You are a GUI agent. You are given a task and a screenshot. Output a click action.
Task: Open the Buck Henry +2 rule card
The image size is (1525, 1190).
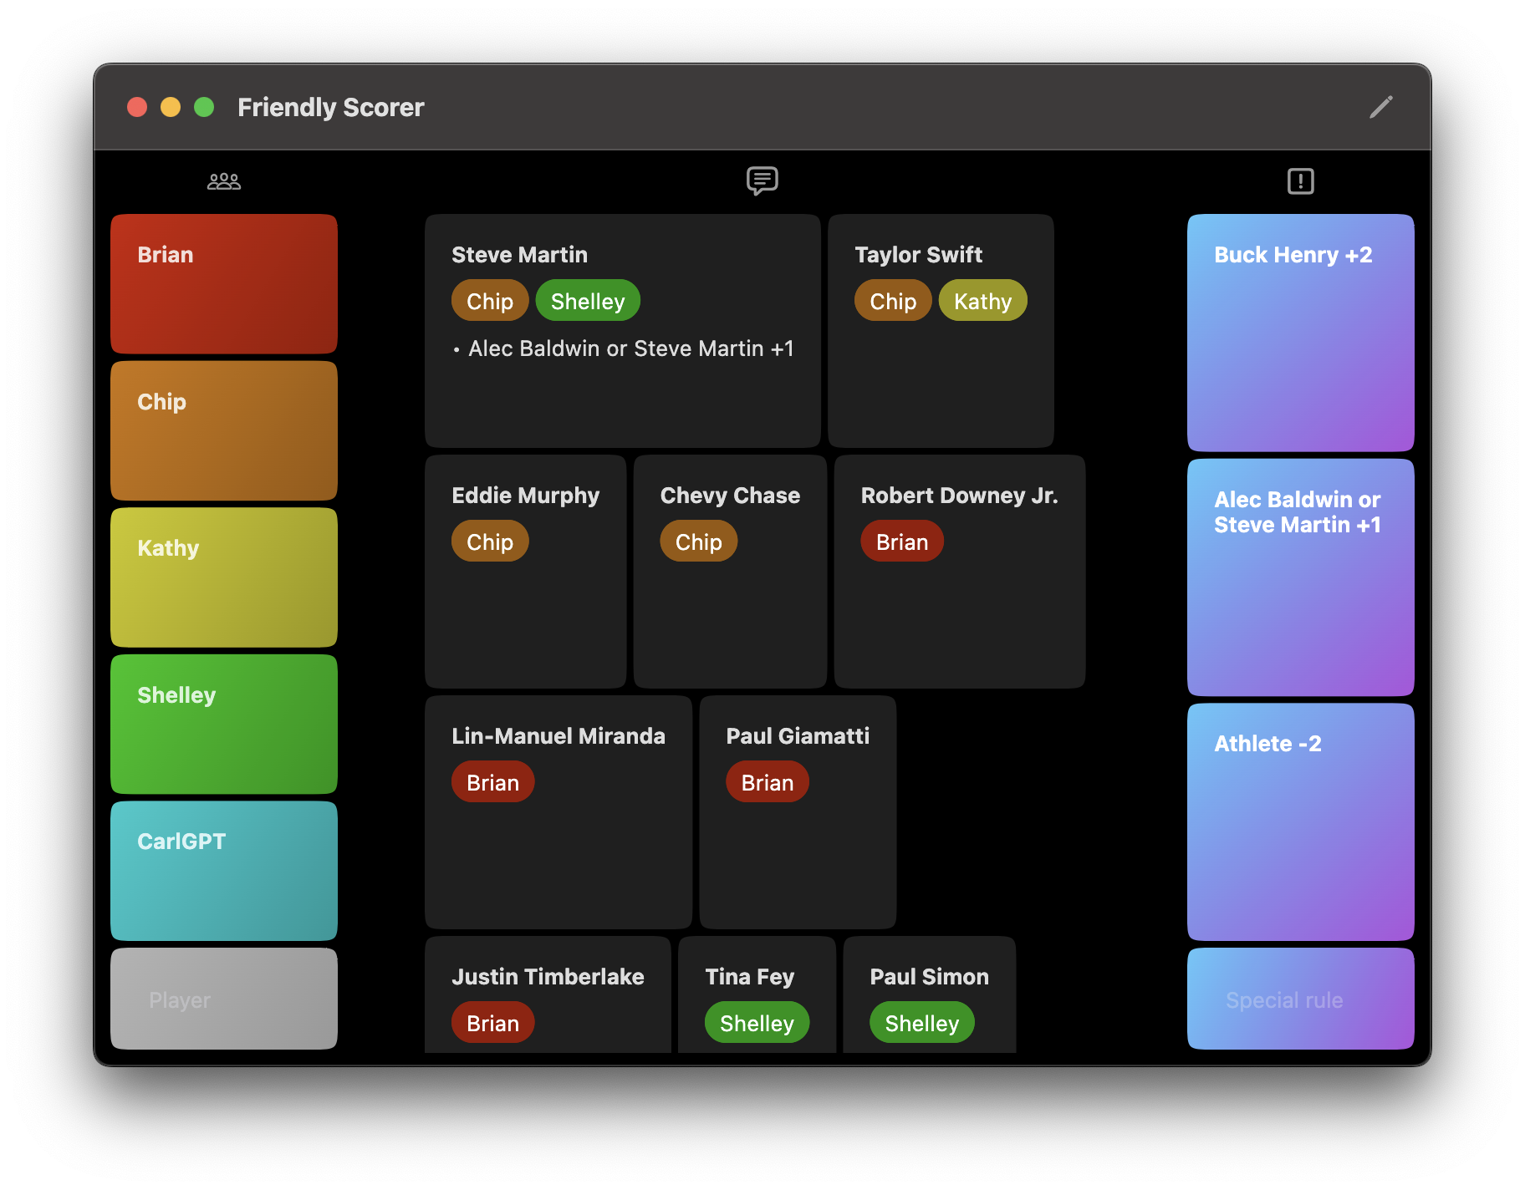coord(1301,333)
